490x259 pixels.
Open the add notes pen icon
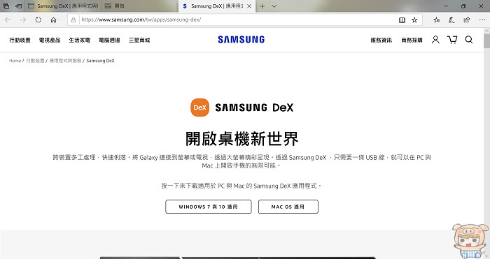tap(451, 20)
